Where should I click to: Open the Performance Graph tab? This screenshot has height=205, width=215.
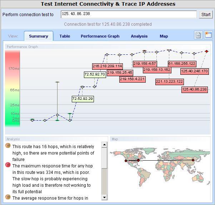[100, 36]
